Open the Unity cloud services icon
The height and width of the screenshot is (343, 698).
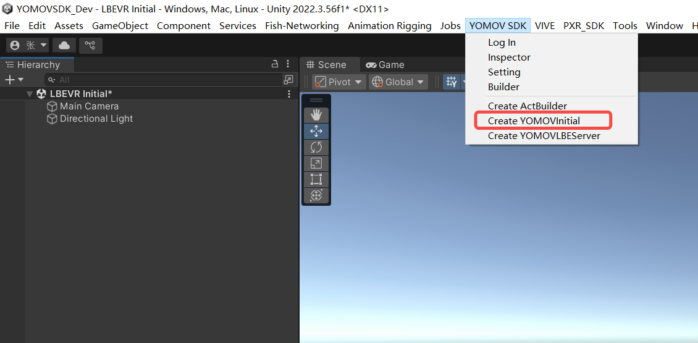click(64, 46)
